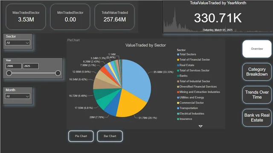
Task: Click the pie label 6.26M (2.43%)
Action: [92, 62]
